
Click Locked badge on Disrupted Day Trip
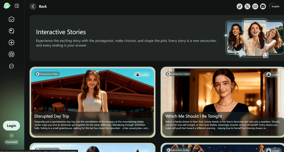pos(142,74)
